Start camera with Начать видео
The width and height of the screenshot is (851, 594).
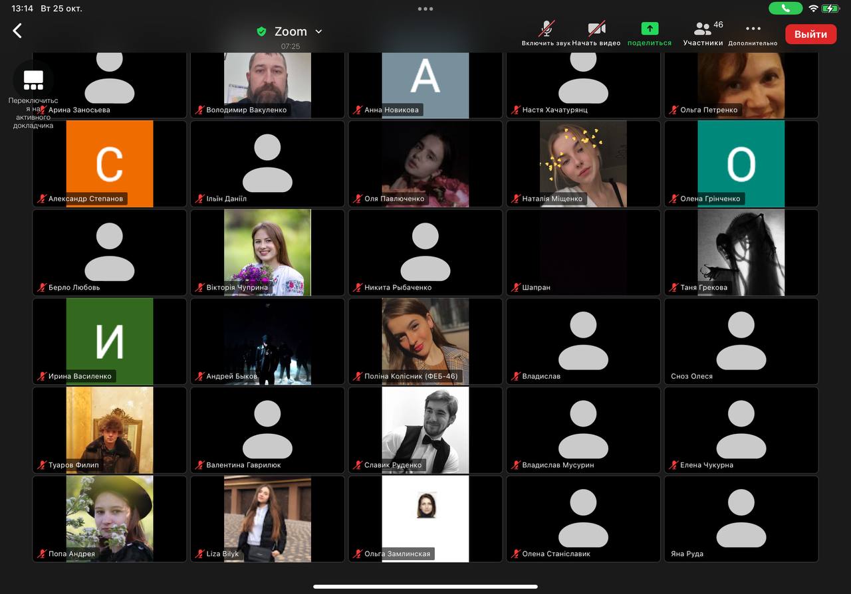[596, 33]
